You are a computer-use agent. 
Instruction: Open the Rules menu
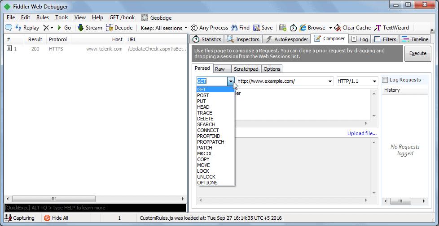[x=43, y=17]
